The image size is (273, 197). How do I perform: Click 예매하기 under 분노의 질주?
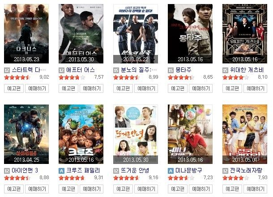coord(146,88)
